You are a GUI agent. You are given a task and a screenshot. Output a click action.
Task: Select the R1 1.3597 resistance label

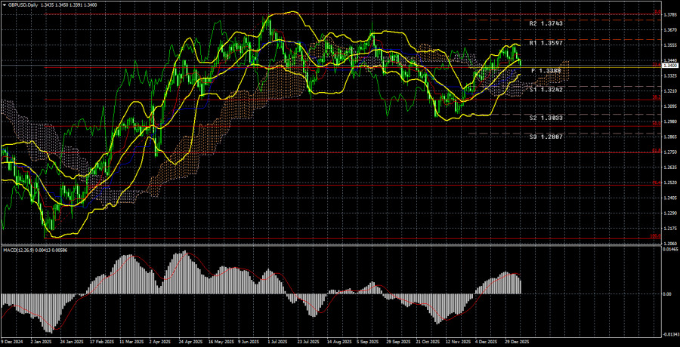[x=548, y=43]
